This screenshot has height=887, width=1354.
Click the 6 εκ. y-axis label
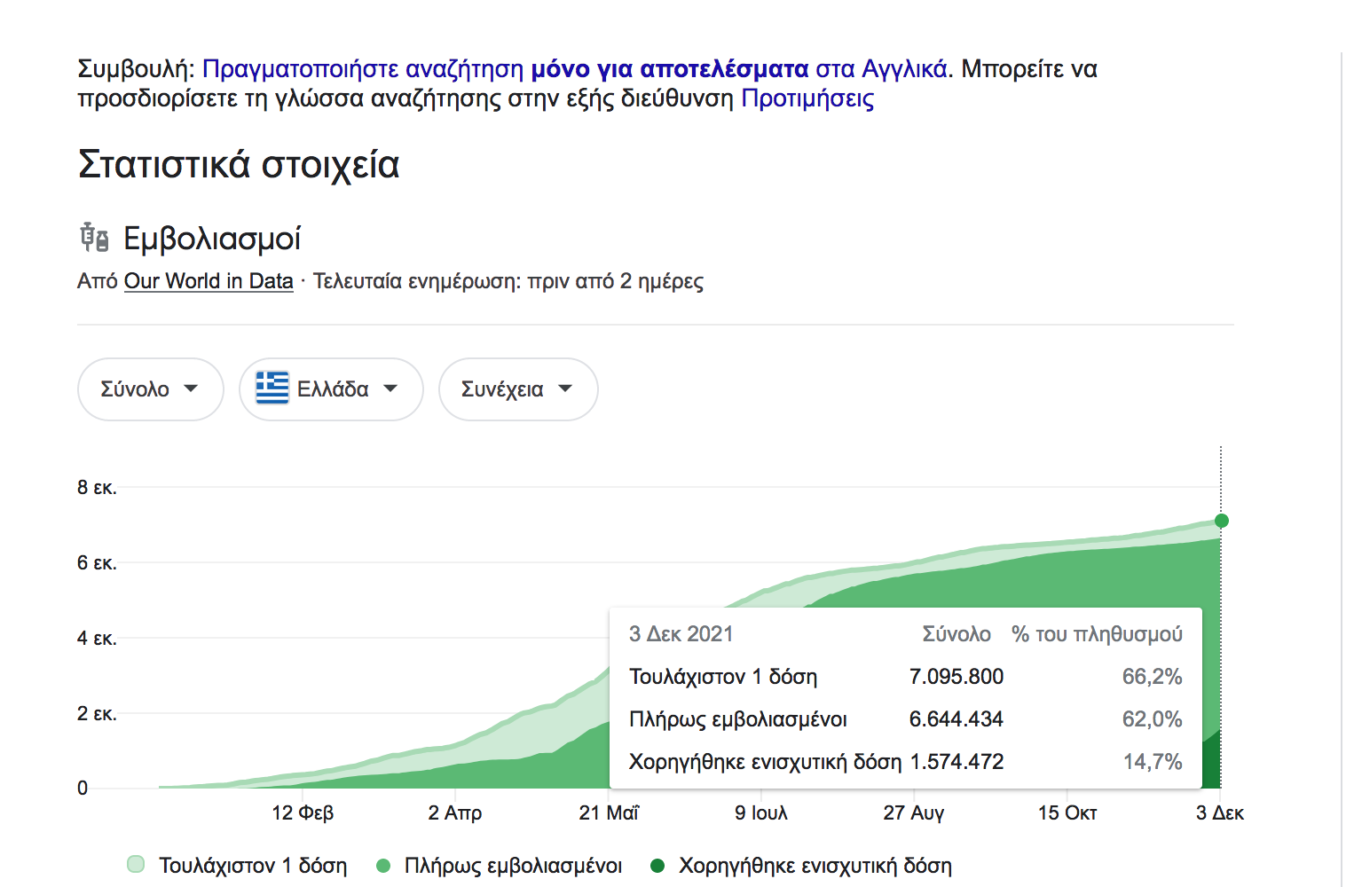pos(97,562)
